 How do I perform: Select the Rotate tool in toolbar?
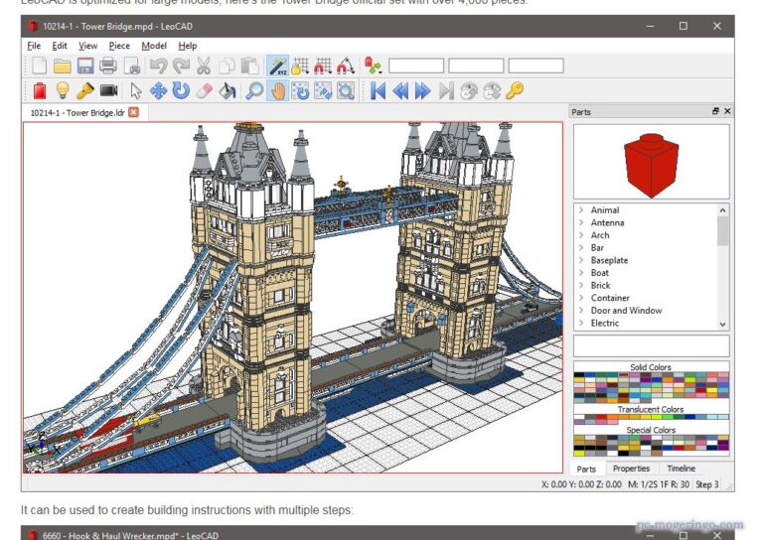coord(181,90)
